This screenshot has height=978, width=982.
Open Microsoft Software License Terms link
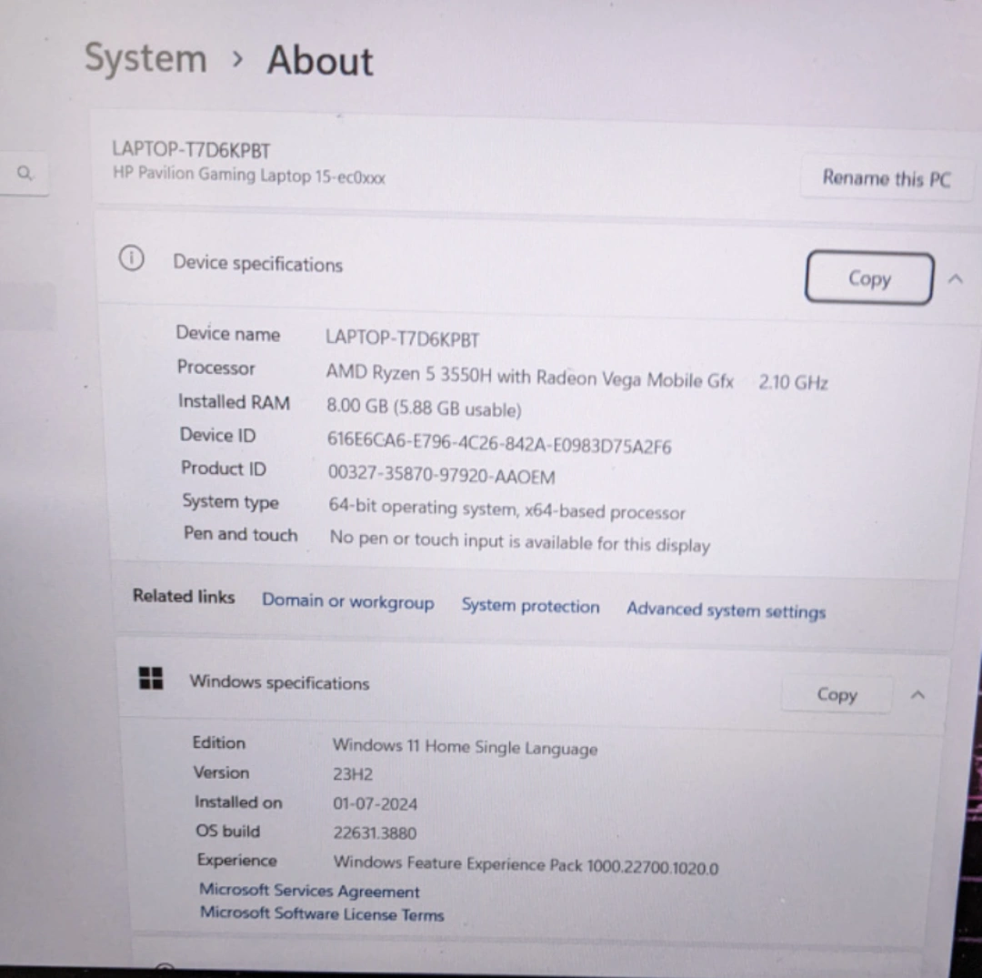tap(322, 913)
